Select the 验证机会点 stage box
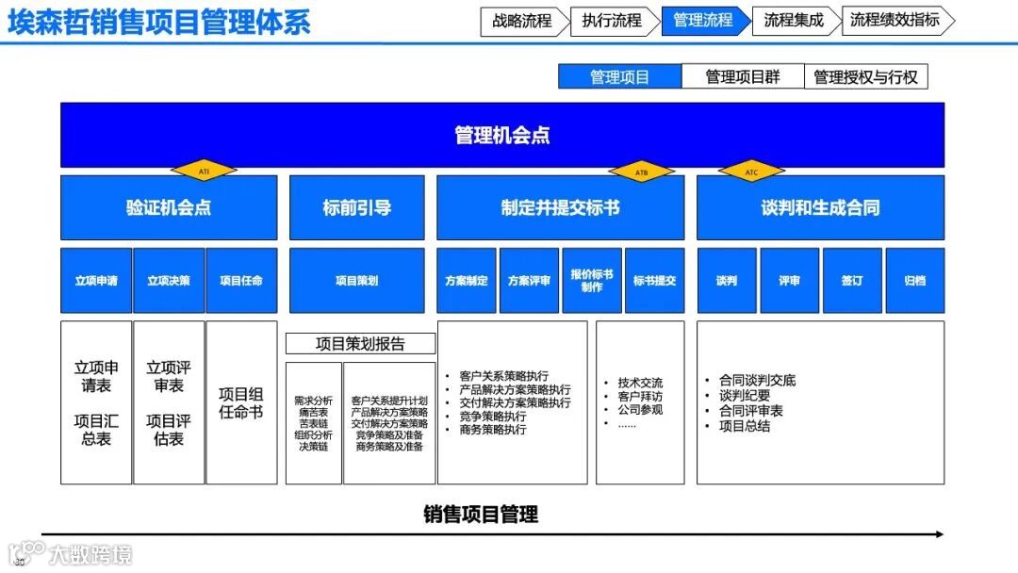This screenshot has width=1018, height=573. click(x=169, y=207)
